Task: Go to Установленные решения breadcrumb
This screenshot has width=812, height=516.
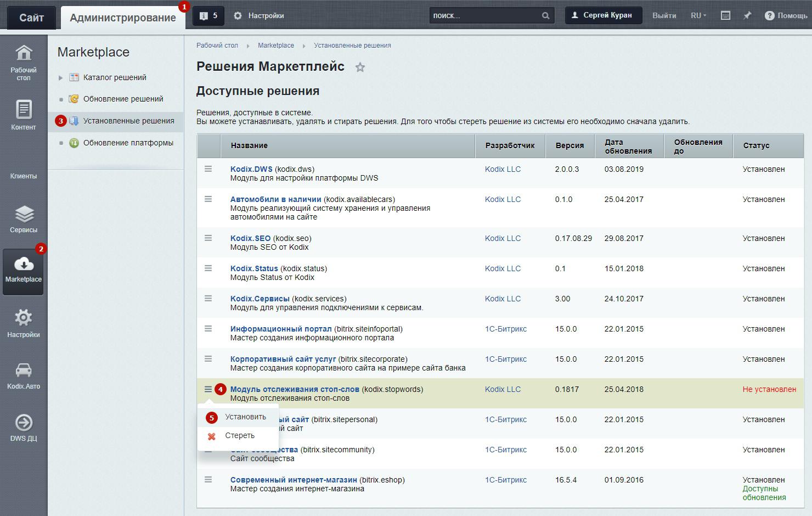Action: click(x=352, y=46)
